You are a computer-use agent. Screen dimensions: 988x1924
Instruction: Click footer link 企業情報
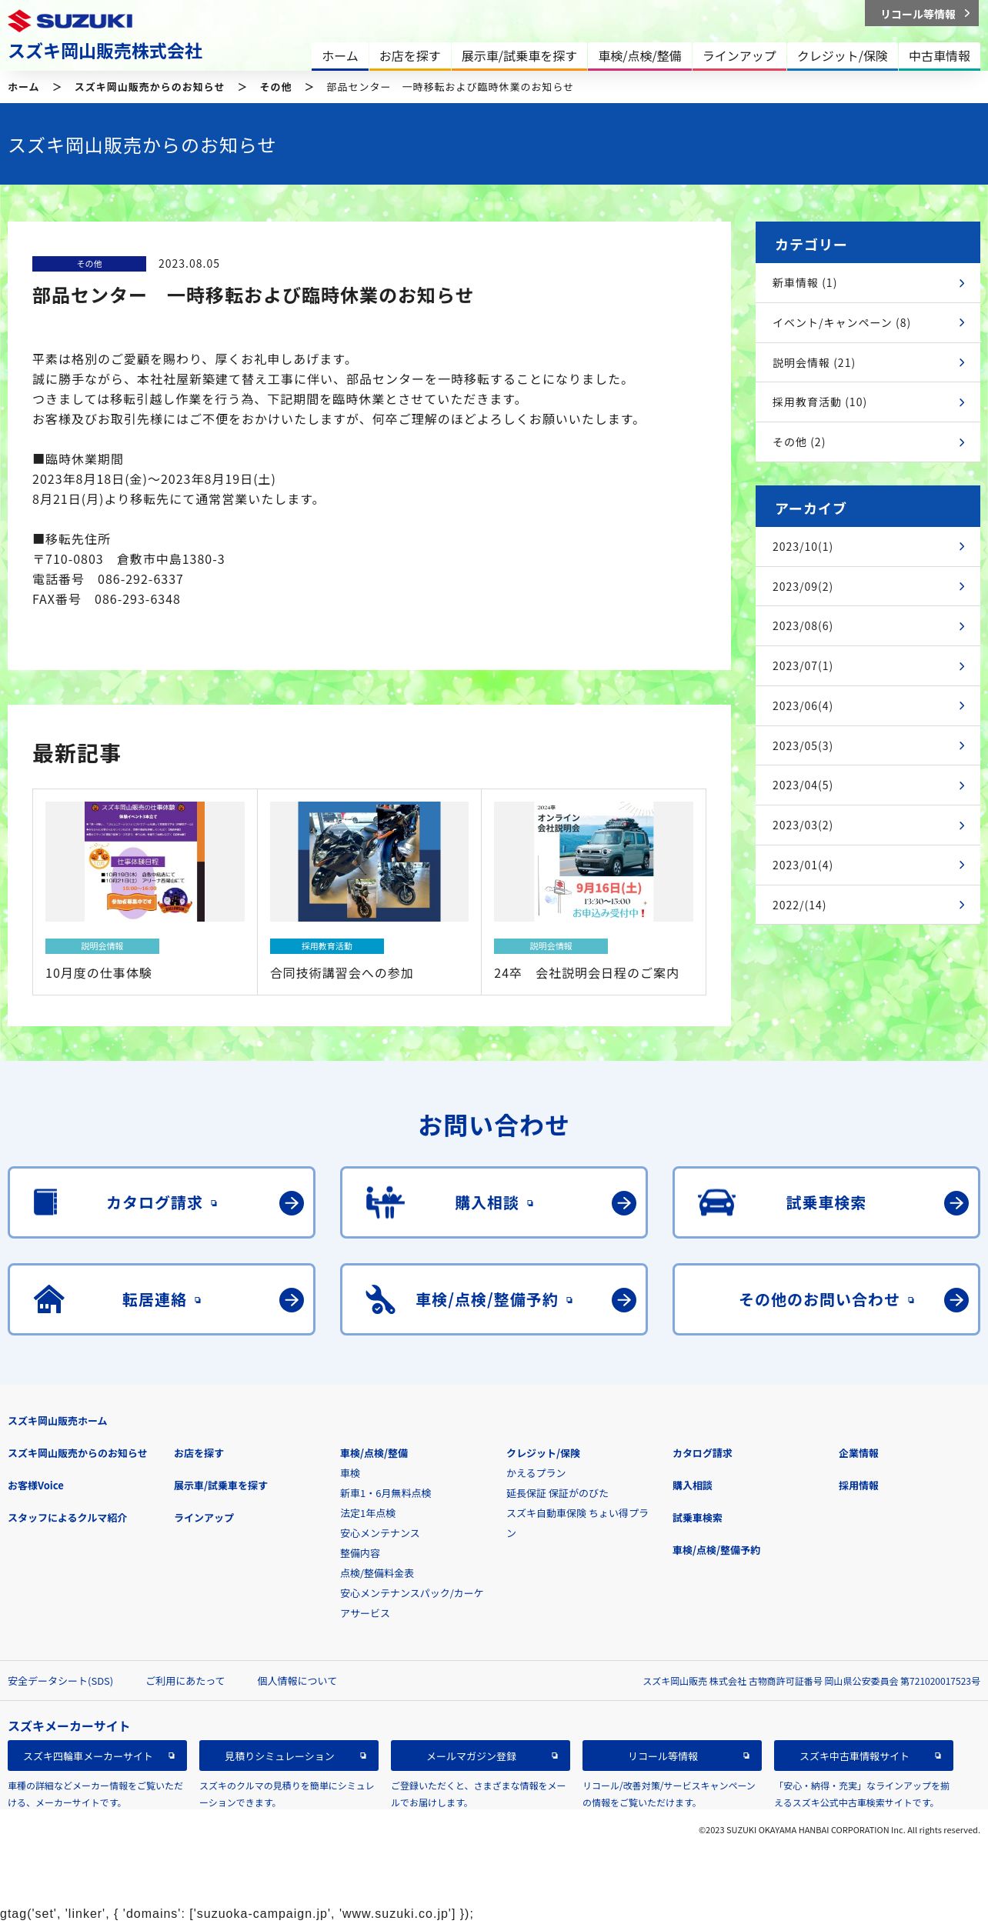pos(859,1453)
